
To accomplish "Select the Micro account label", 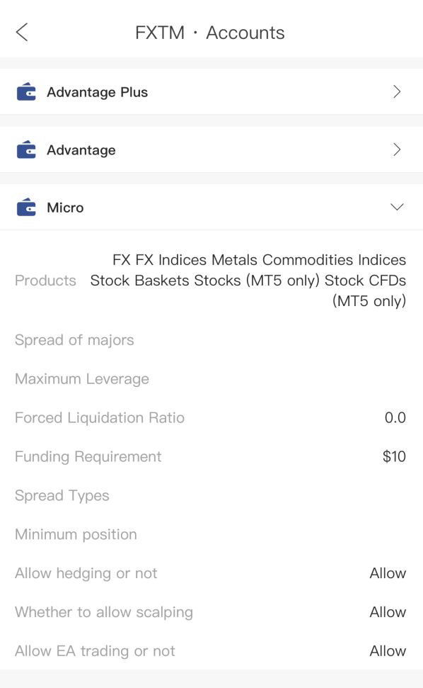I will pyautogui.click(x=65, y=208).
